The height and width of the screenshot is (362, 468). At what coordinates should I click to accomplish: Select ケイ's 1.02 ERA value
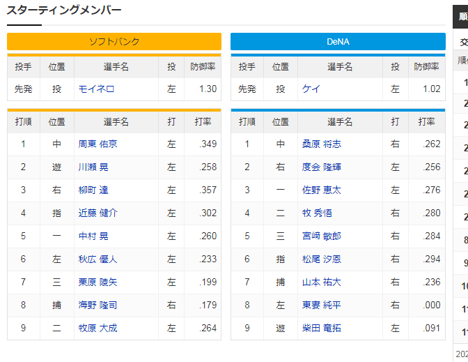pos(432,89)
